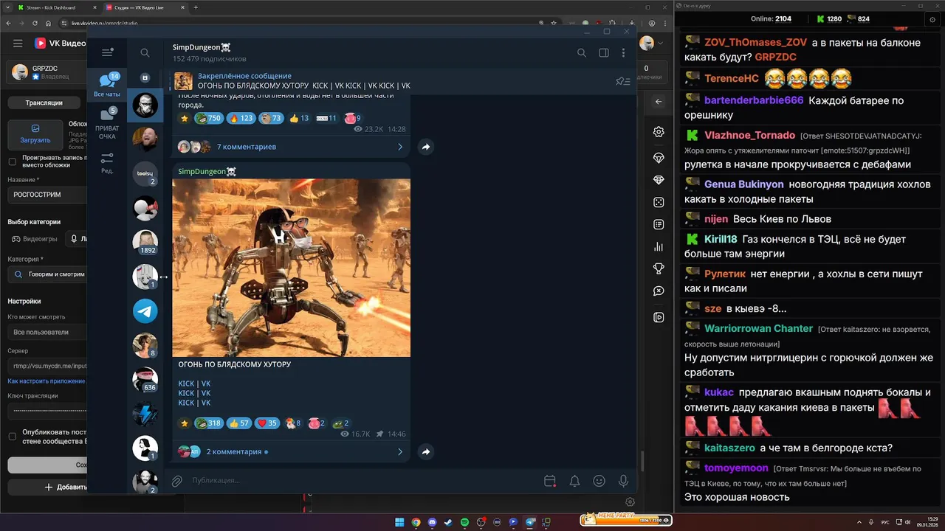Toggle Telegram right sidebar panel icon

(603, 53)
